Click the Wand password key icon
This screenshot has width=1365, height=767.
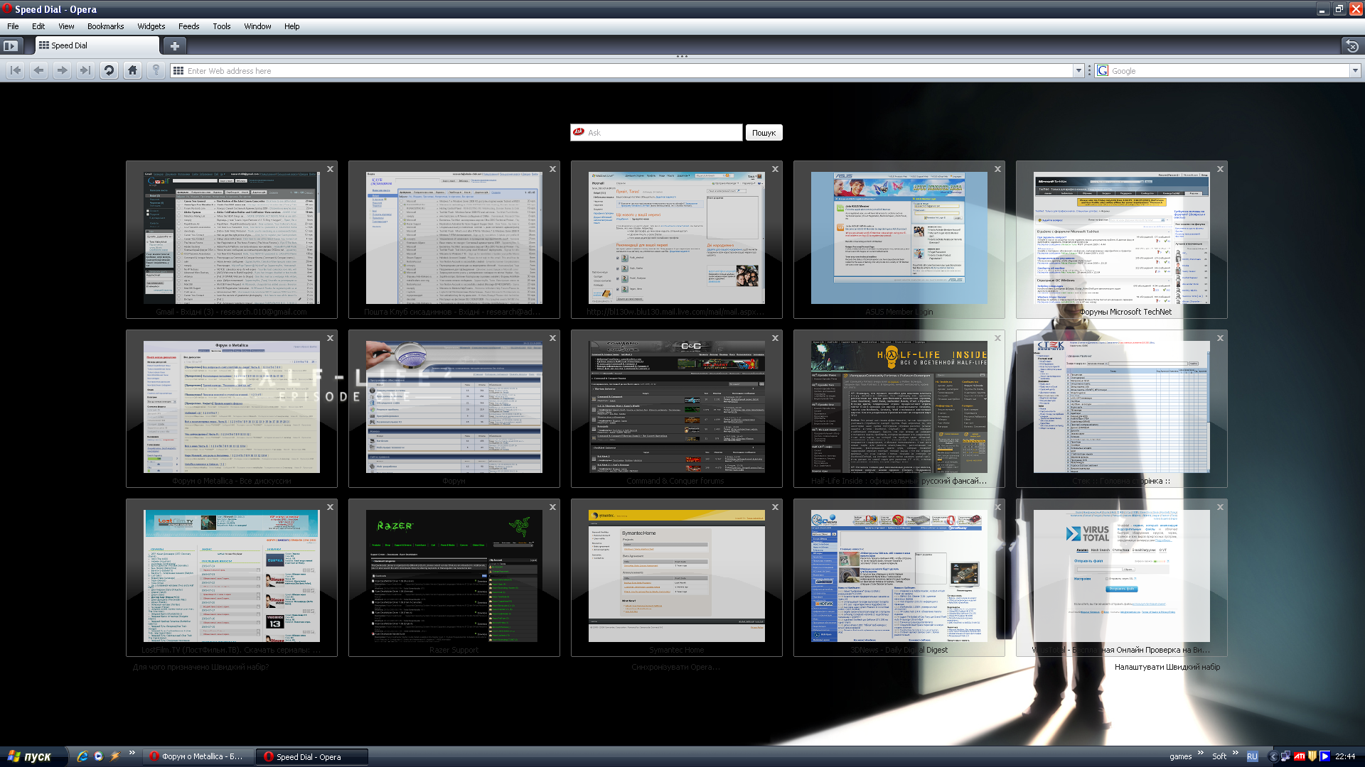click(156, 70)
